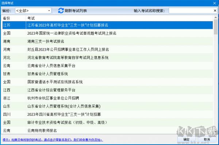The width and height of the screenshot is (219, 145).
Task: Click the 江西 province cell
Action: point(14,90)
